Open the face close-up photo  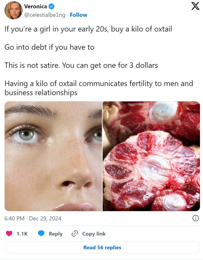(x=53, y=156)
